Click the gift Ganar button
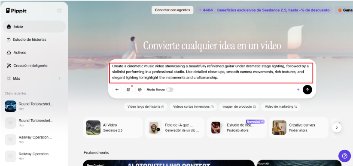 tap(344, 10)
